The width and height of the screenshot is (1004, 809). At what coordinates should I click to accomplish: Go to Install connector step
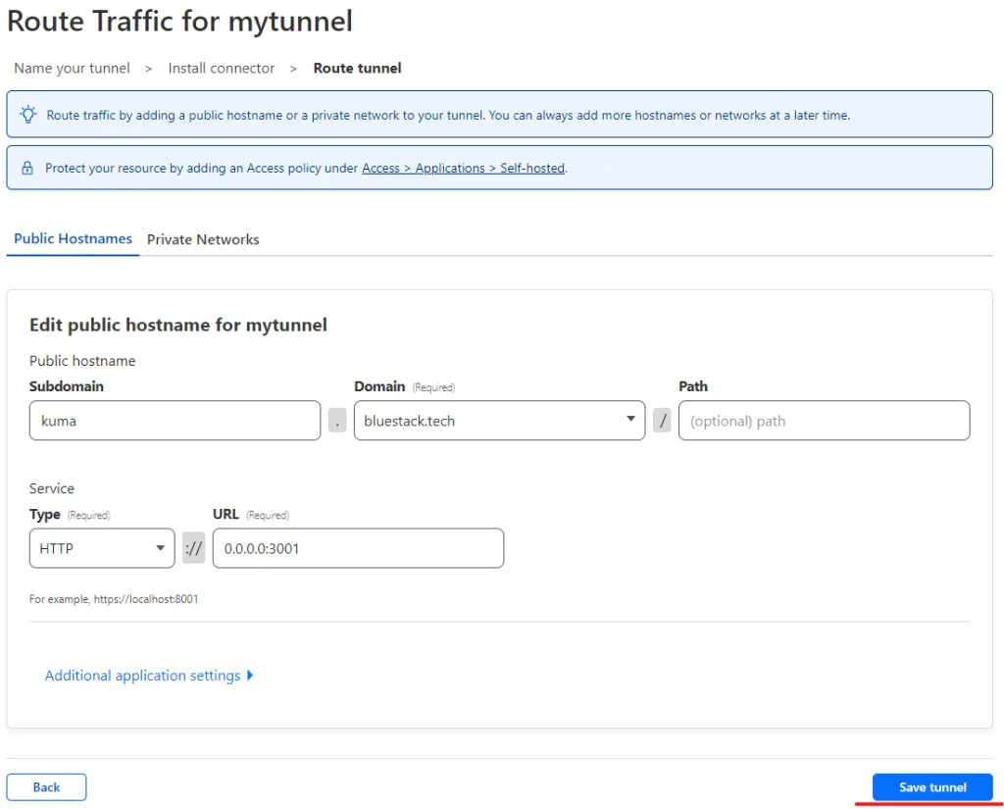tap(222, 68)
